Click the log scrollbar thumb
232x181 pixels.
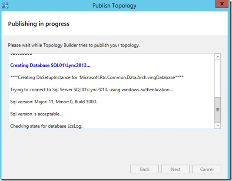point(218,110)
